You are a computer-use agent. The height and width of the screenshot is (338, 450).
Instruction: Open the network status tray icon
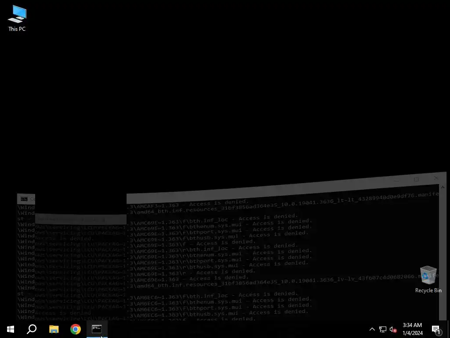(383, 329)
